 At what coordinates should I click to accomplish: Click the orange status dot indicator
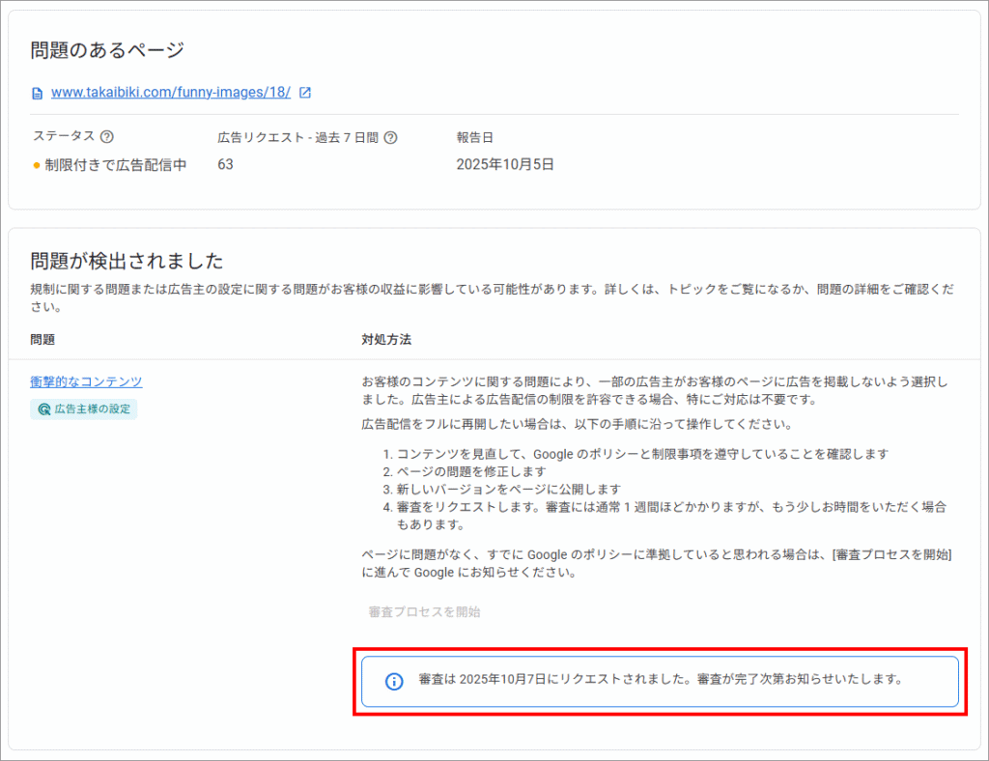[x=37, y=165]
